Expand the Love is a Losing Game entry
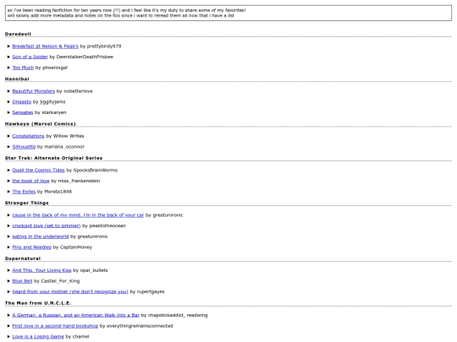Image resolution: width=457 pixels, height=342 pixels. click(8, 337)
